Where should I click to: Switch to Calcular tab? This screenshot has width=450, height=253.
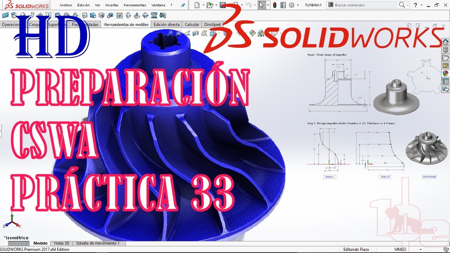192,25
